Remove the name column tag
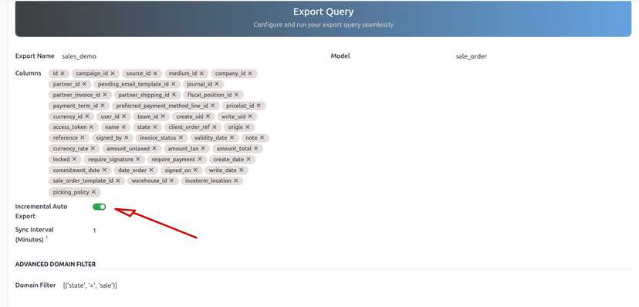The width and height of the screenshot is (639, 307). [x=124, y=127]
